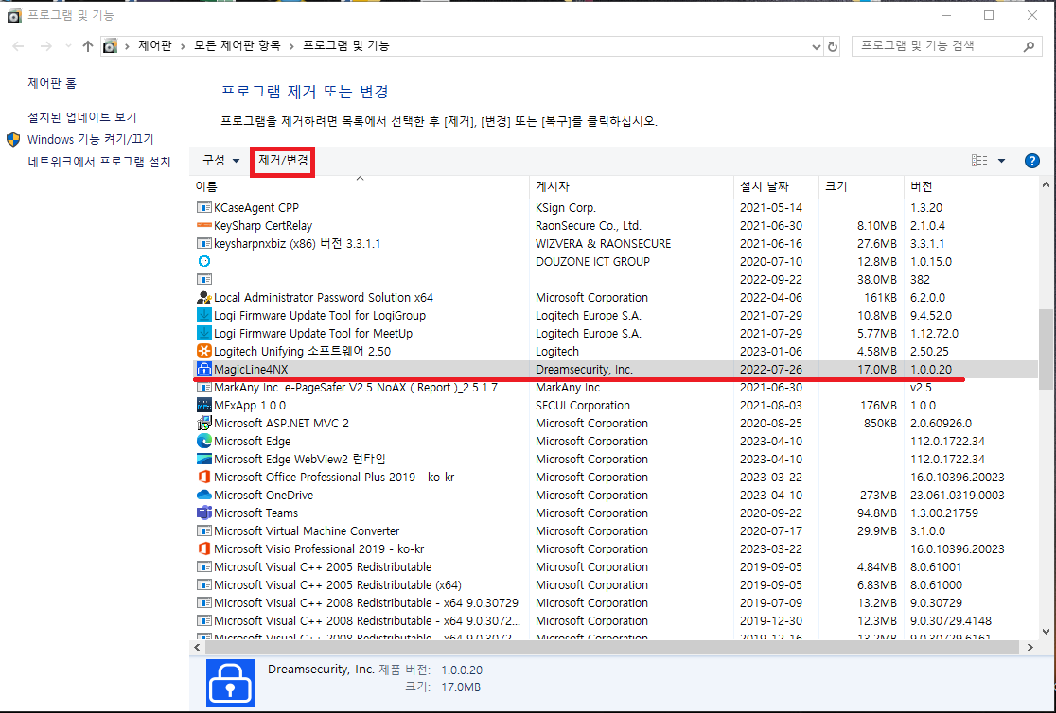Viewport: 1056px width, 713px height.
Task: Click the 2022-09-22 install date cell
Action: pos(771,279)
